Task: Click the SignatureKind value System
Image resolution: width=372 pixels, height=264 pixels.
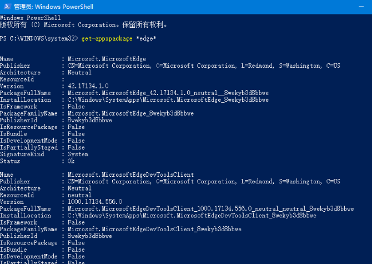Action: pyautogui.click(x=78, y=155)
